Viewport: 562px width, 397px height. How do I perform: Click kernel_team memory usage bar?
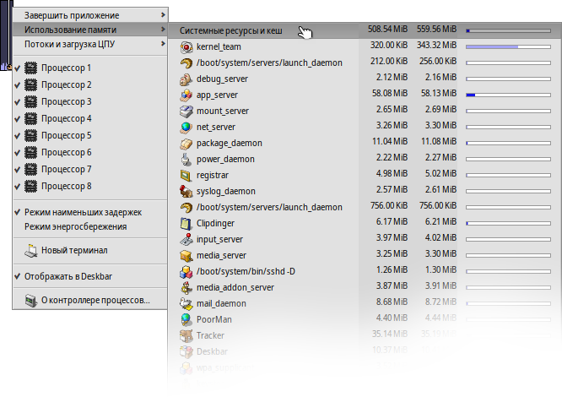click(508, 47)
